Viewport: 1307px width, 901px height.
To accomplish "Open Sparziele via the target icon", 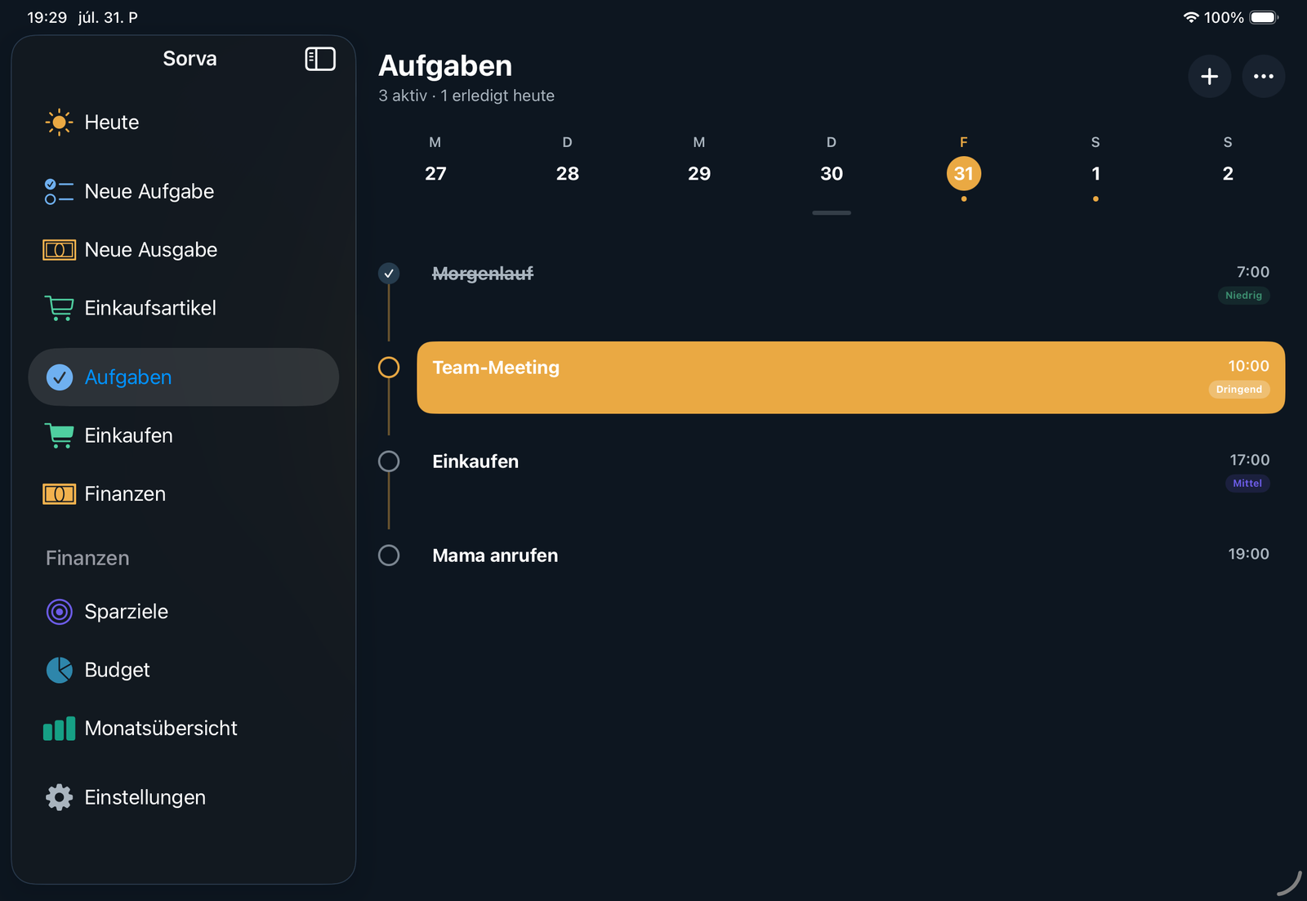I will [59, 612].
